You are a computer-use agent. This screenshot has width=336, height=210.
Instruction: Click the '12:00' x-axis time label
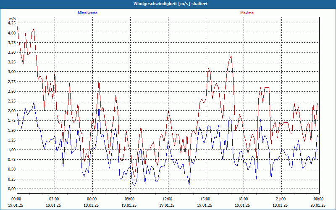pyautogui.click(x=167, y=199)
